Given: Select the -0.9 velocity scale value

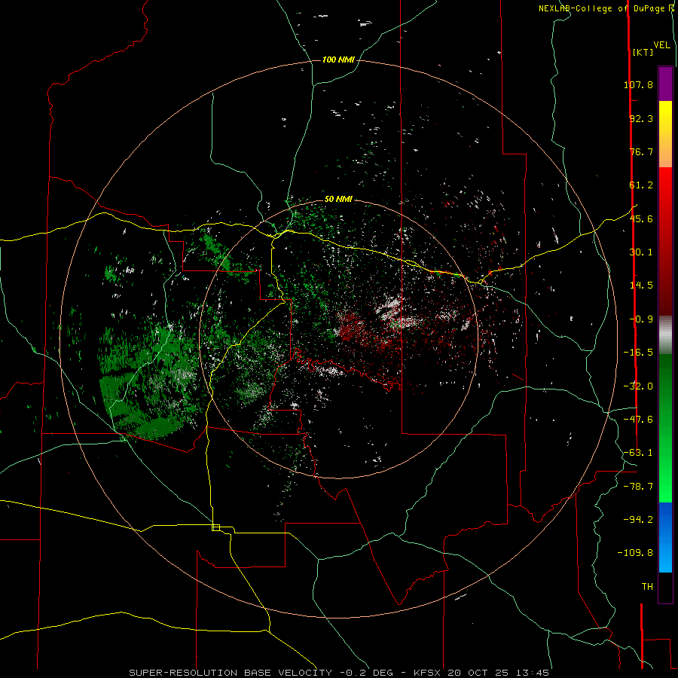Looking at the screenshot, I should 641,319.
